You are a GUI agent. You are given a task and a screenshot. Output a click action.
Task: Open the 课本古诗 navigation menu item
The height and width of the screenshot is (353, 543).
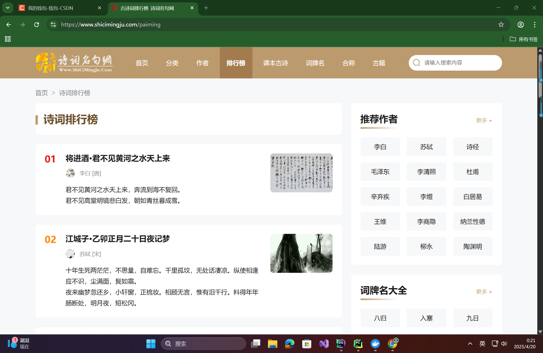[x=276, y=63]
